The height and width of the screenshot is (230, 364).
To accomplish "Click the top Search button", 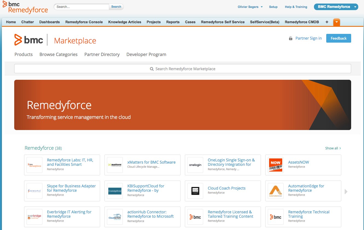I will click(116, 7).
